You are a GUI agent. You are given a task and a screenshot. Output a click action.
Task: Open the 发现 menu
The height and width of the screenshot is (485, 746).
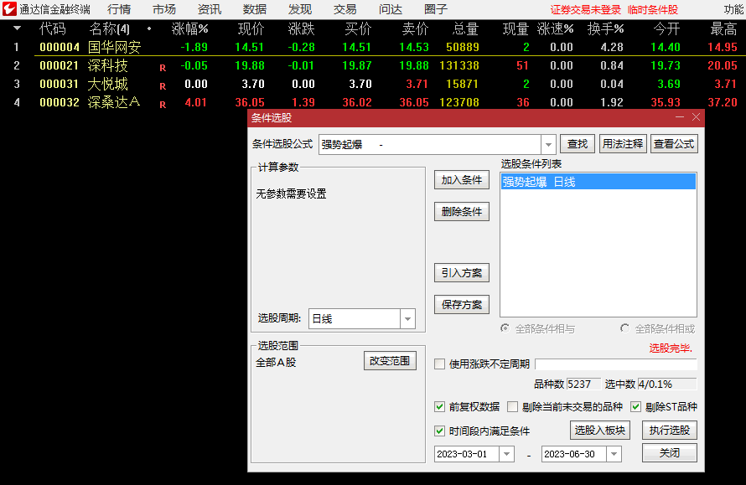(300, 9)
